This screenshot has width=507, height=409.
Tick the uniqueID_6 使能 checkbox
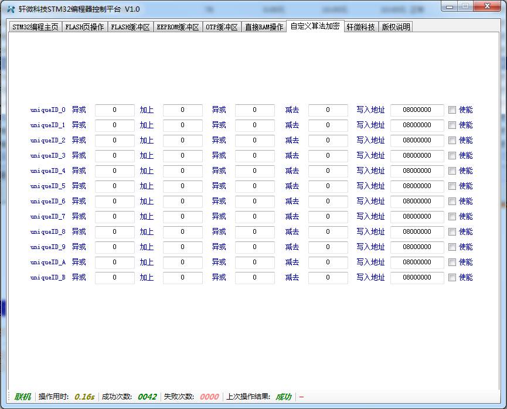click(452, 201)
